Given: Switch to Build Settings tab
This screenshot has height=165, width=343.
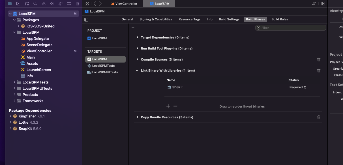Looking at the screenshot, I should (229, 19).
